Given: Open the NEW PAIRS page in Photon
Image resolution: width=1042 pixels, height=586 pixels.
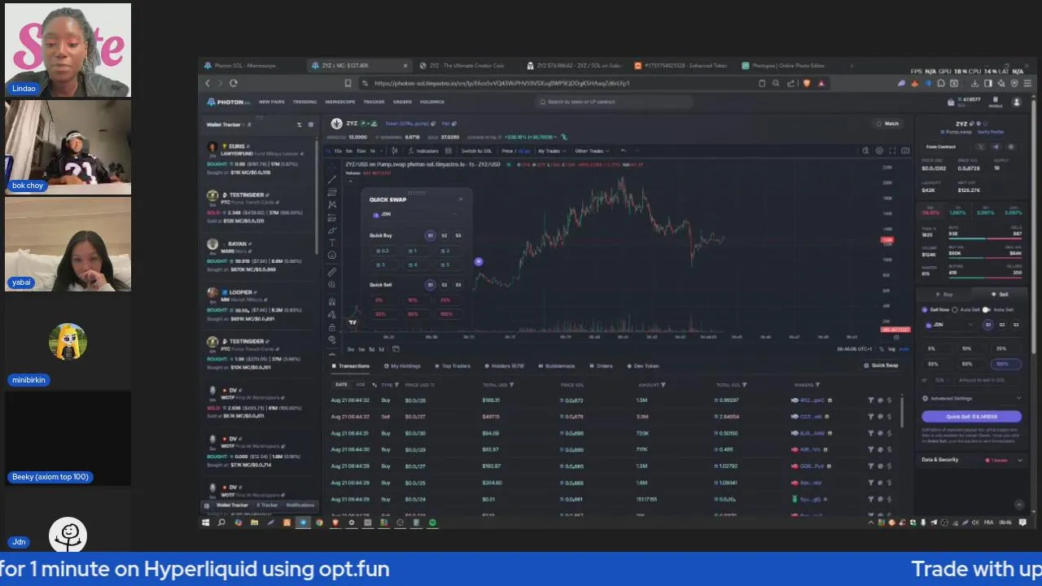Looking at the screenshot, I should coord(271,102).
